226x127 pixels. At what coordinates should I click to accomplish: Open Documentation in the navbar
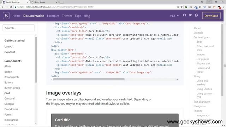(34, 16)
